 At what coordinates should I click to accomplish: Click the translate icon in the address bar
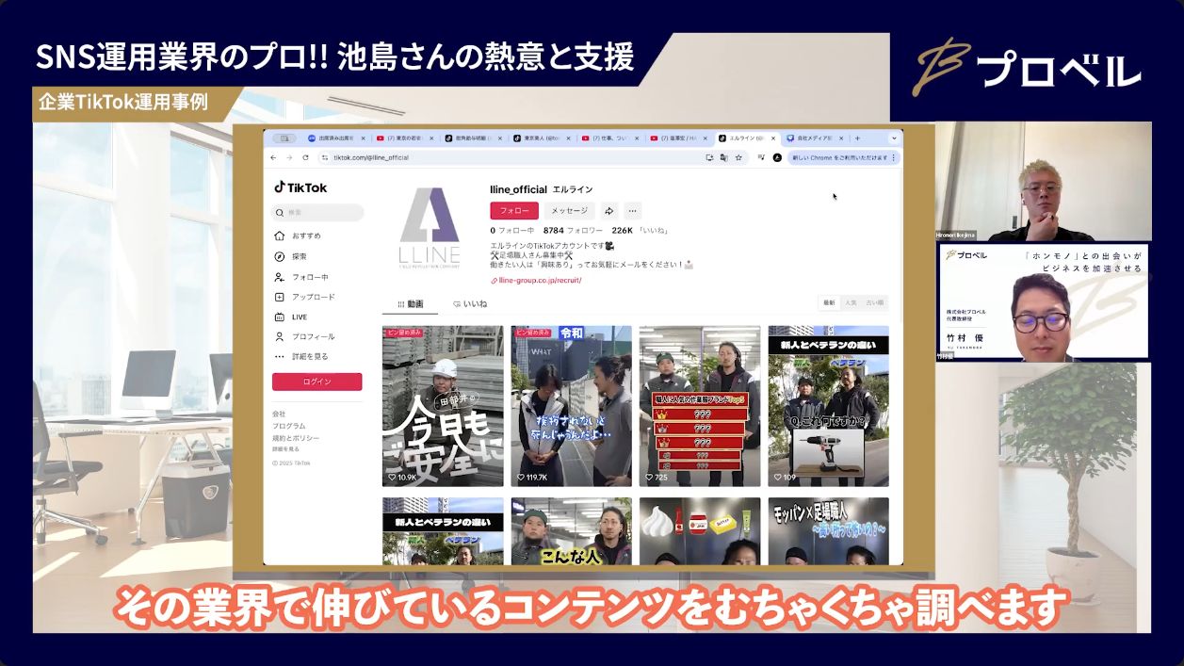(x=723, y=157)
